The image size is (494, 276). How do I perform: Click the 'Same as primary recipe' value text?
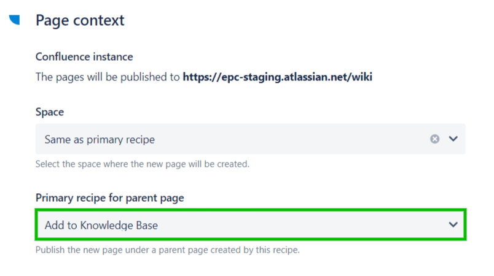tap(100, 139)
